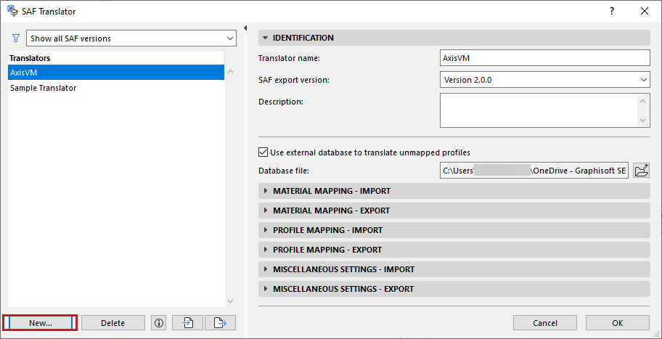Select the AxisVM translator entry
The width and height of the screenshot is (662, 339).
click(x=24, y=73)
